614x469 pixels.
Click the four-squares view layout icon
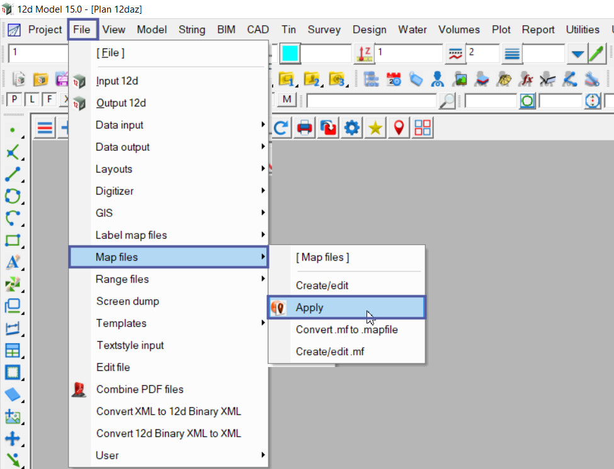click(x=423, y=128)
